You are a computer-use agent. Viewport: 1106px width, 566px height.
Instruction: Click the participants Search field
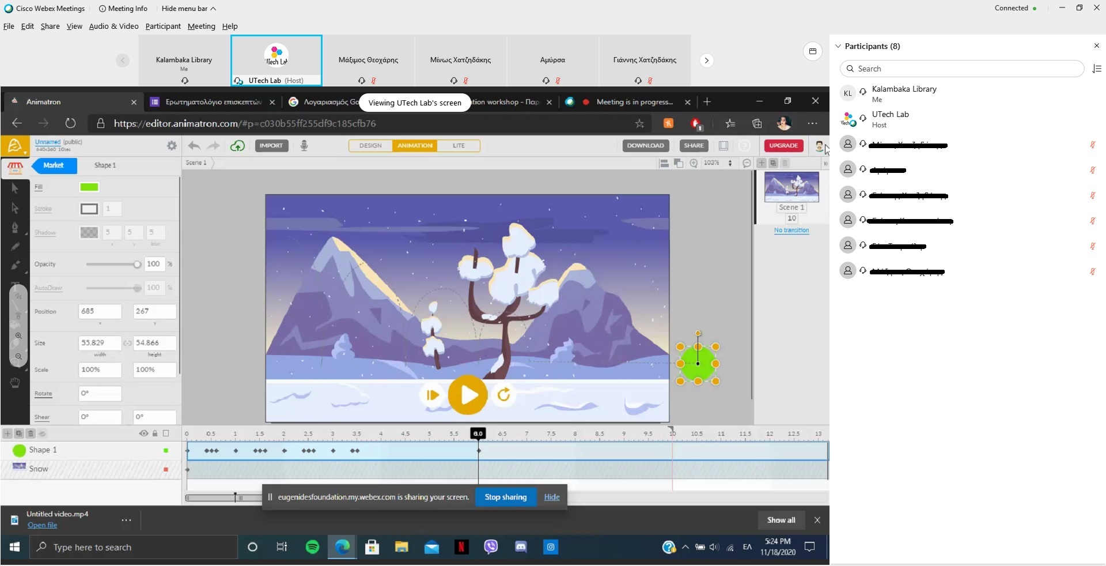(x=963, y=69)
